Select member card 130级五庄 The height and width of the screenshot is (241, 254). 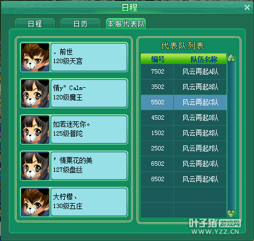89,202
